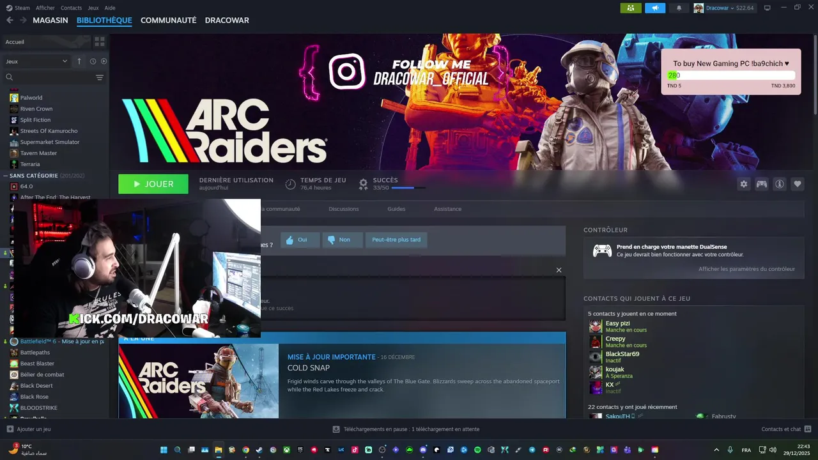Image resolution: width=818 pixels, height=460 pixels.
Task: Click the SUCCÈS achievements label
Action: (x=385, y=180)
